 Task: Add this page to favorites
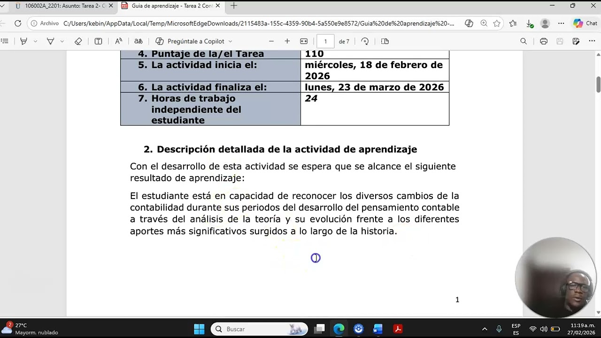point(497,23)
